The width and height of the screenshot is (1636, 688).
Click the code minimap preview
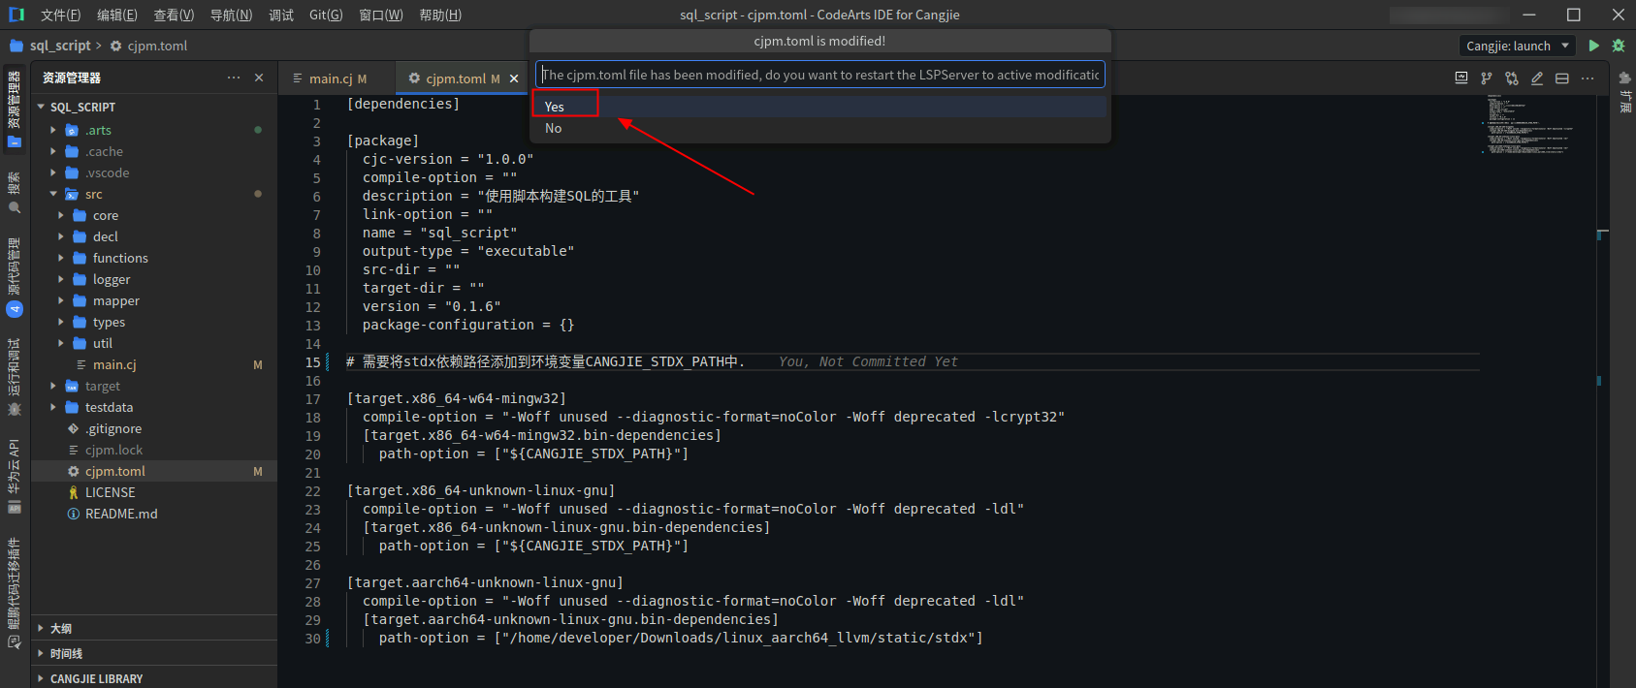tap(1537, 126)
